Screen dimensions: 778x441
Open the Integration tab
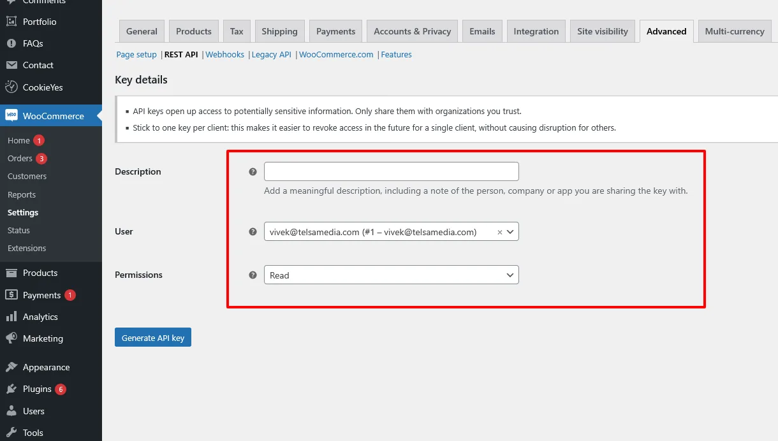[x=536, y=31]
